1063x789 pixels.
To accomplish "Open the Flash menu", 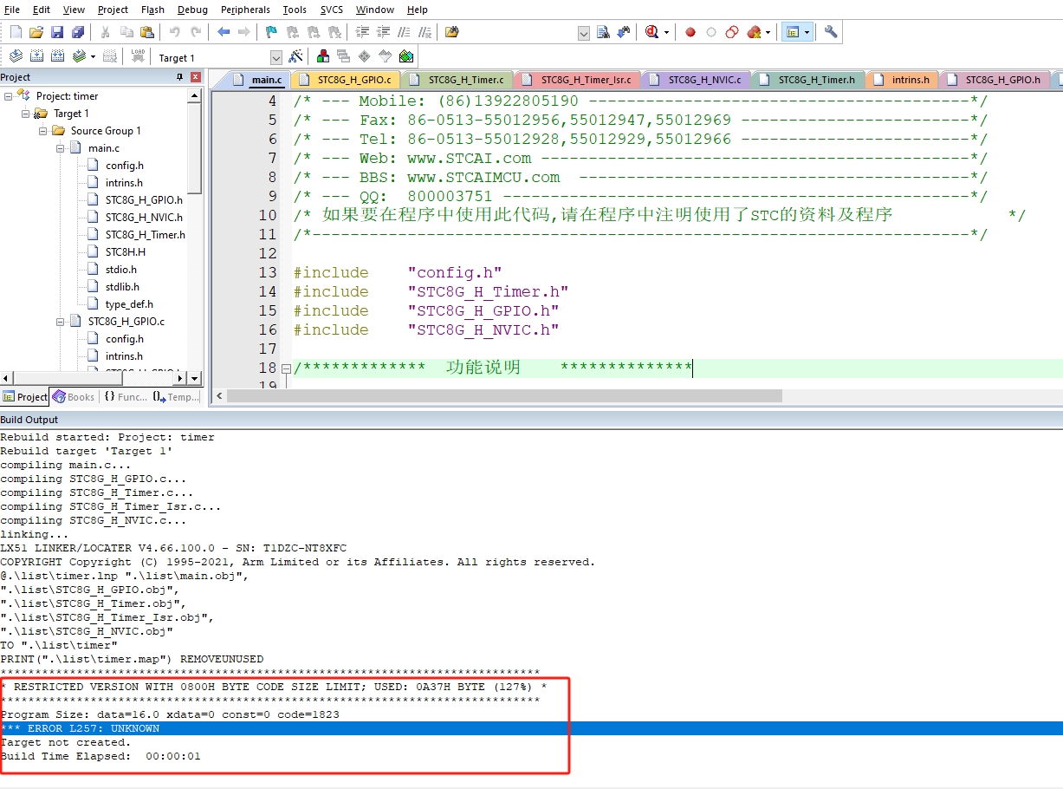I will [x=152, y=10].
